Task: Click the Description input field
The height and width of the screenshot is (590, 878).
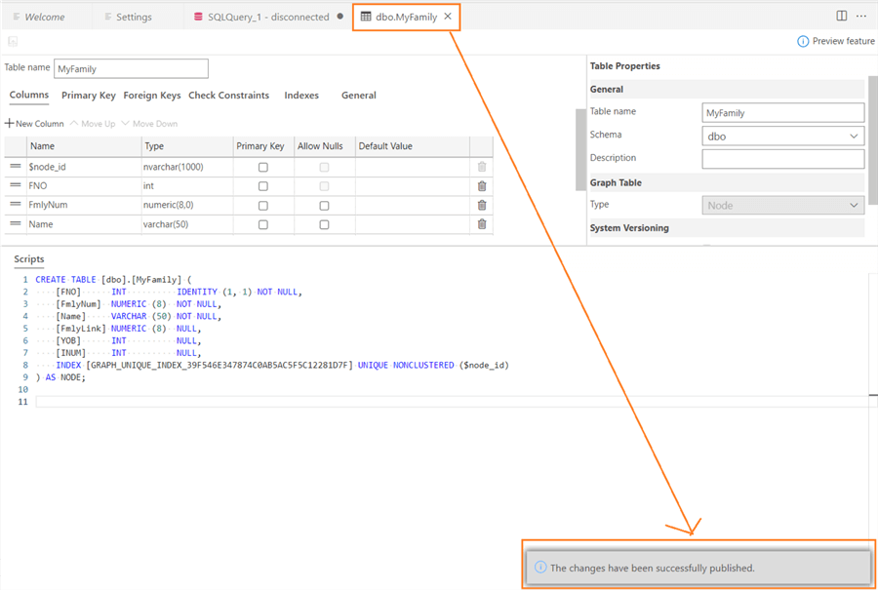Action: coord(782,159)
